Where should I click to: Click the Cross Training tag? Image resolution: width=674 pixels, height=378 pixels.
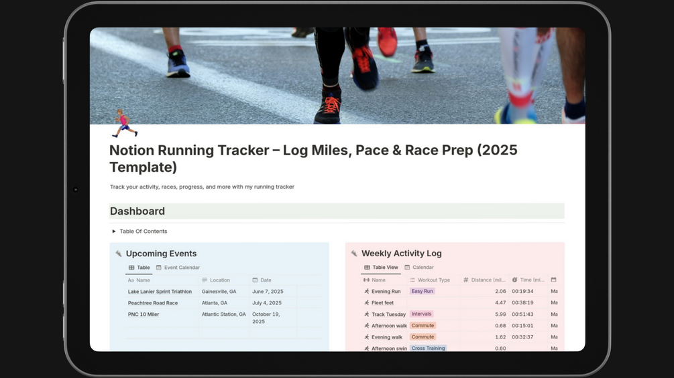428,349
